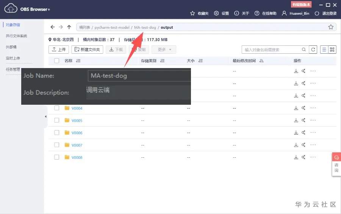The image size is (341, 214).
Task: Share the V0006 folder
Action: (303, 132)
